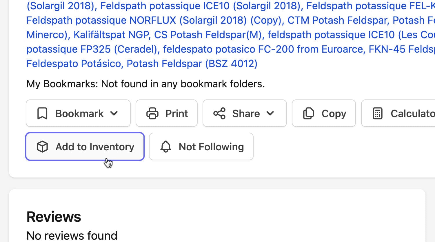The image size is (435, 242).
Task: Open Feldspath potassique NORFLUX (Solargil 2018) (Copy) link
Action: coord(154,20)
